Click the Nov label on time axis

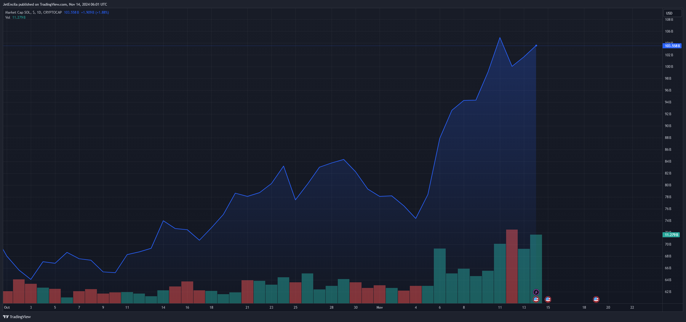click(x=380, y=307)
